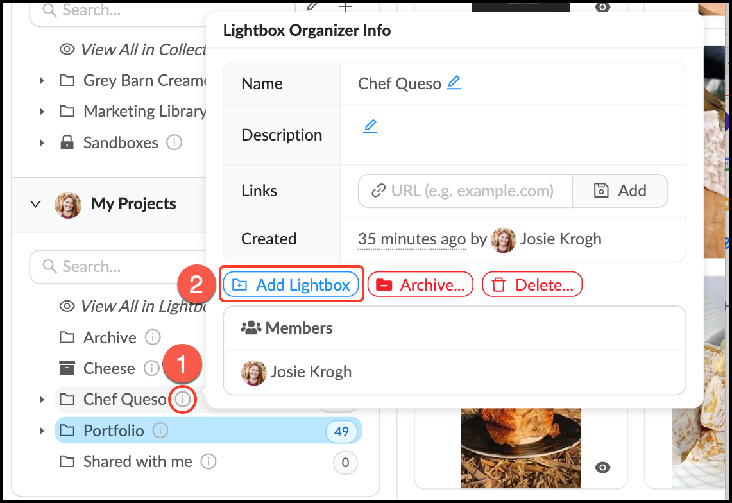
Task: Expand the Chef Queso folder
Action: (42, 400)
